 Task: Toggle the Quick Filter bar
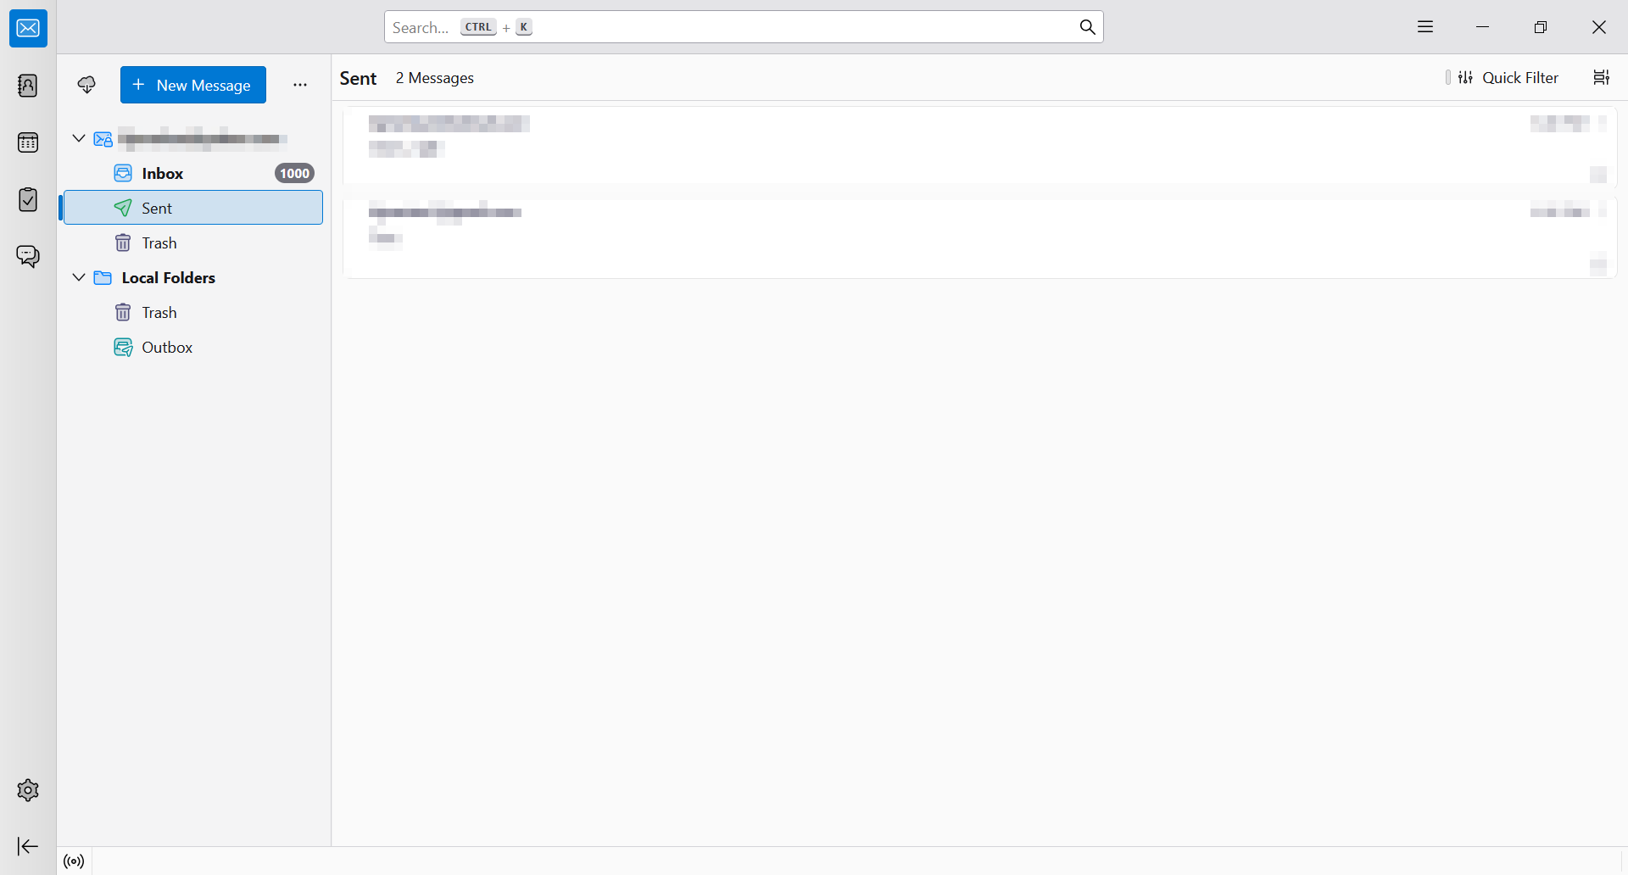coord(1508,78)
